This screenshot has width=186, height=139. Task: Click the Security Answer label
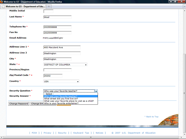pos(19,96)
